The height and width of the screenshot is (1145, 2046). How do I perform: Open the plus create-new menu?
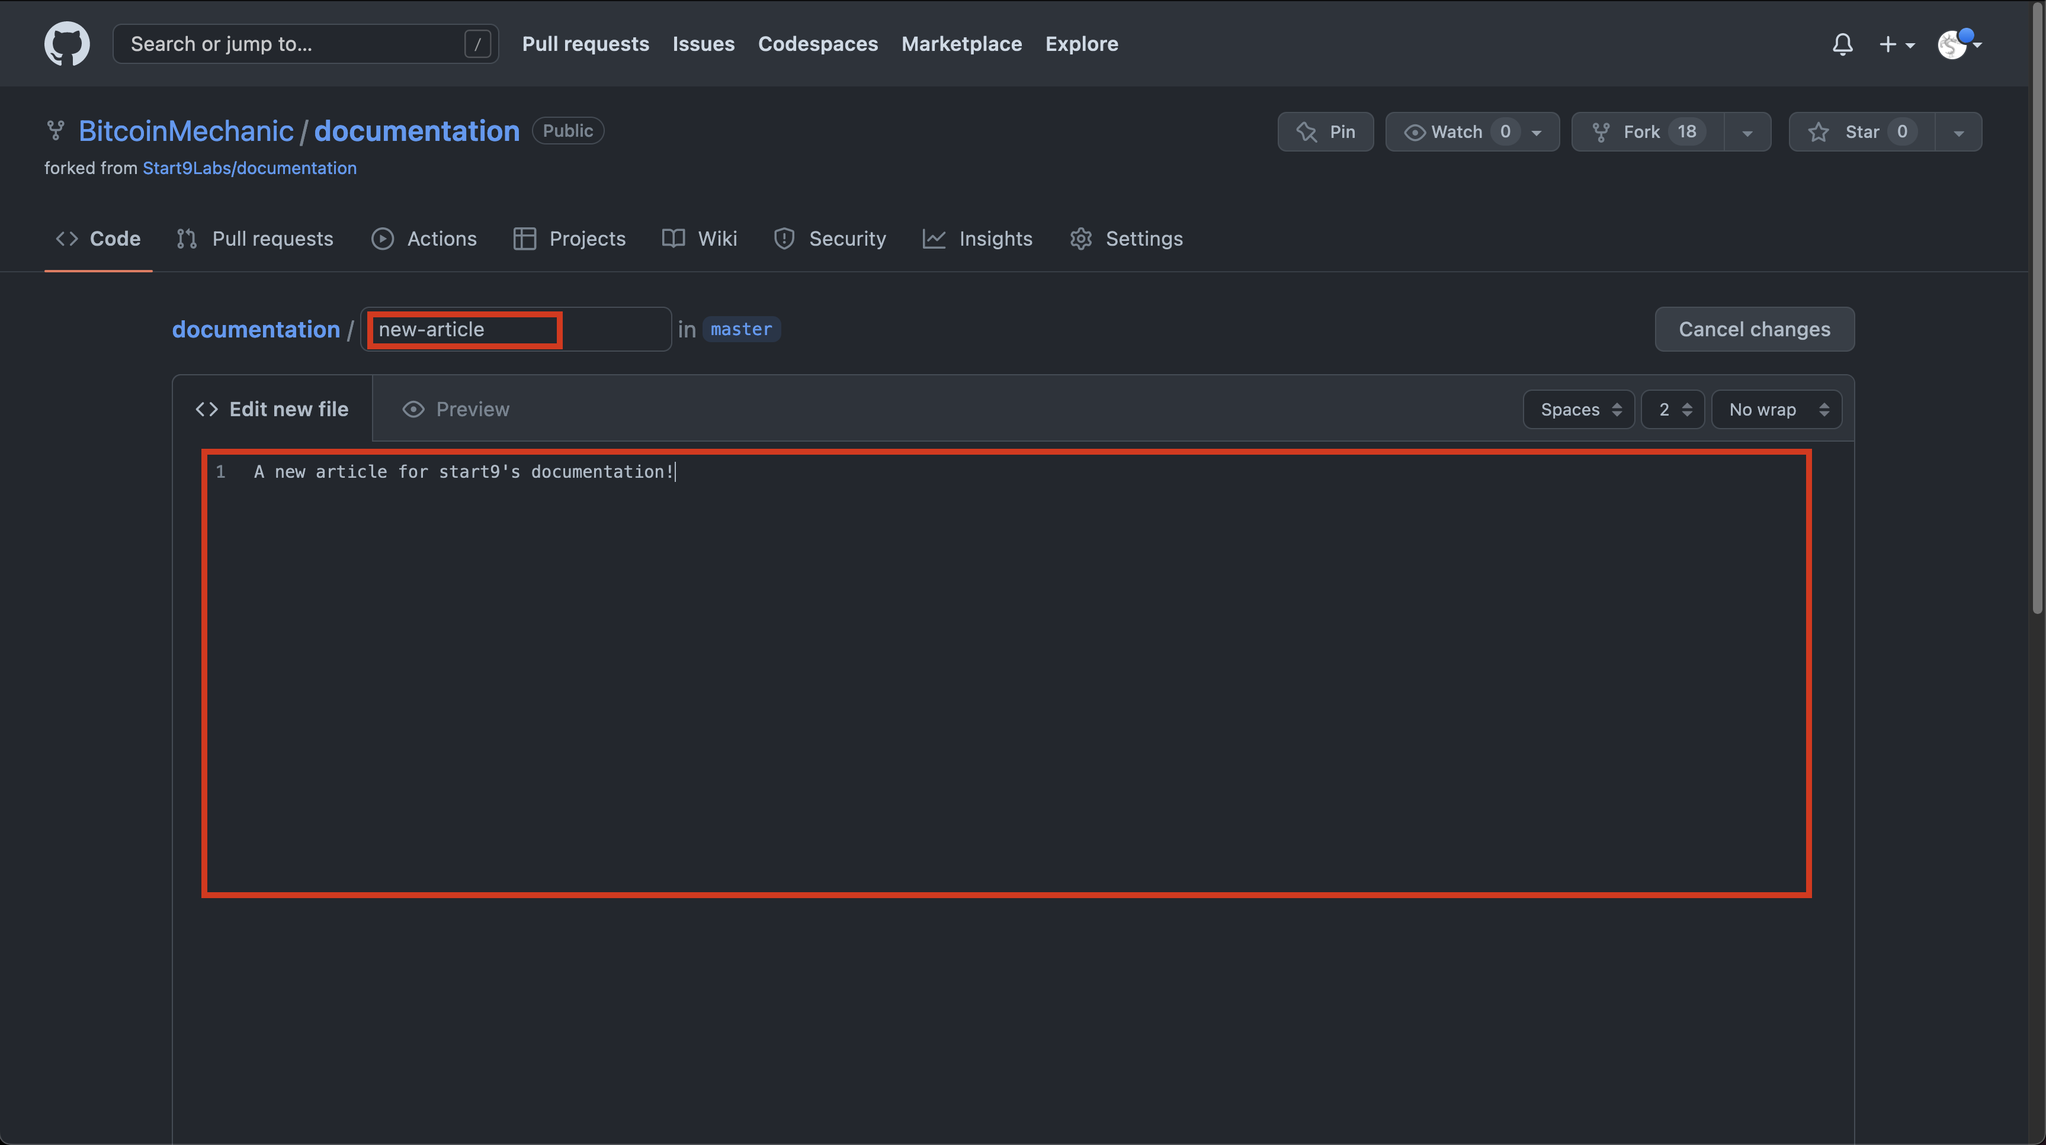[1896, 44]
